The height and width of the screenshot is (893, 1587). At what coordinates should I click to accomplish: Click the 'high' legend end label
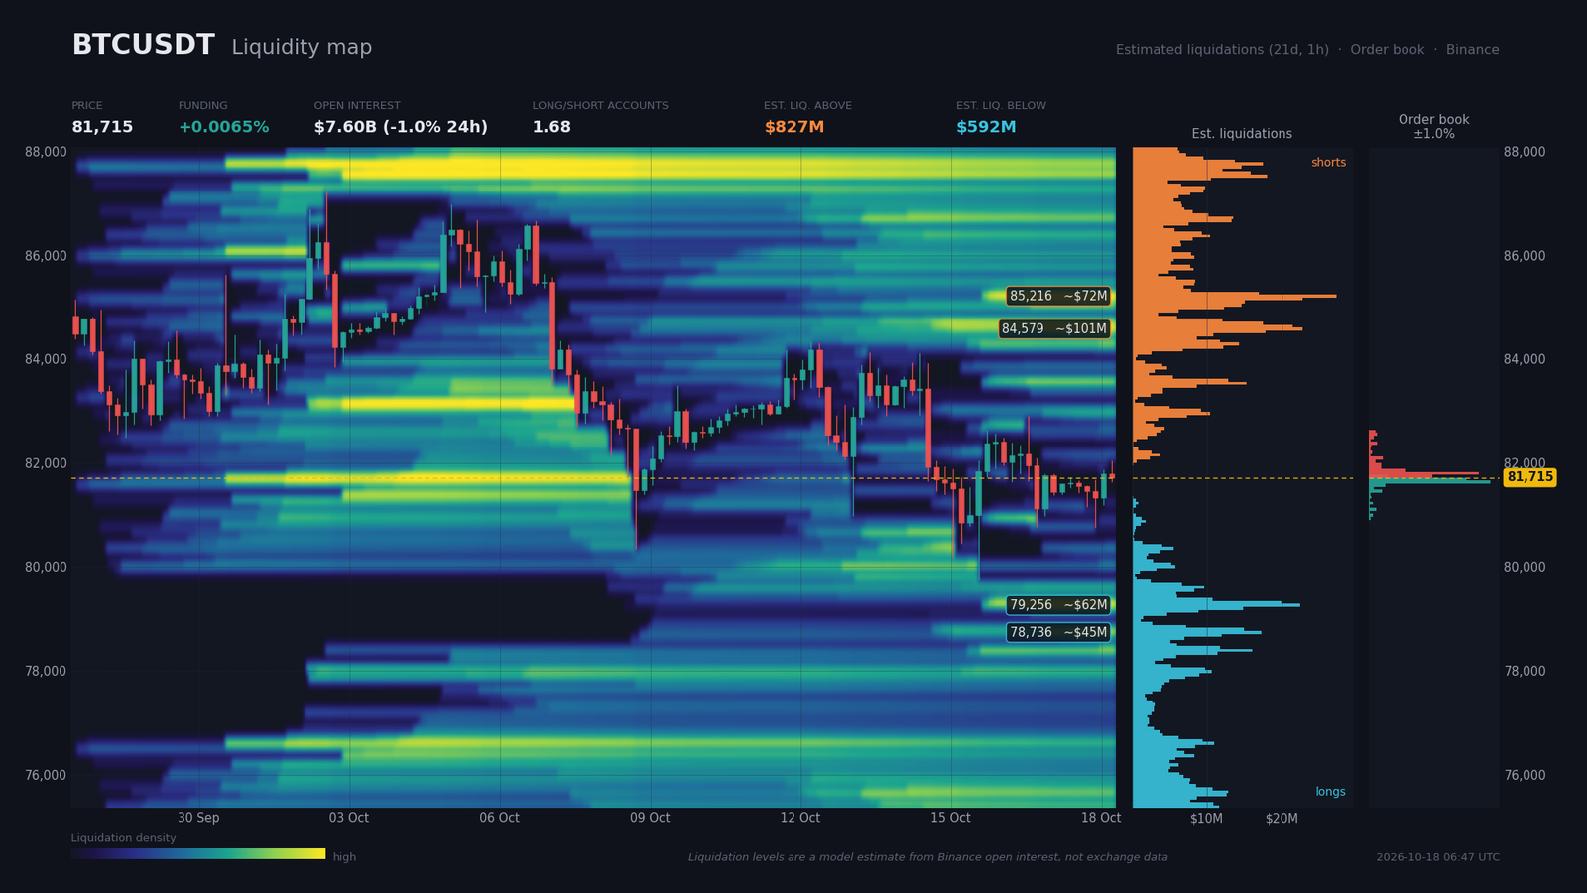click(x=344, y=857)
